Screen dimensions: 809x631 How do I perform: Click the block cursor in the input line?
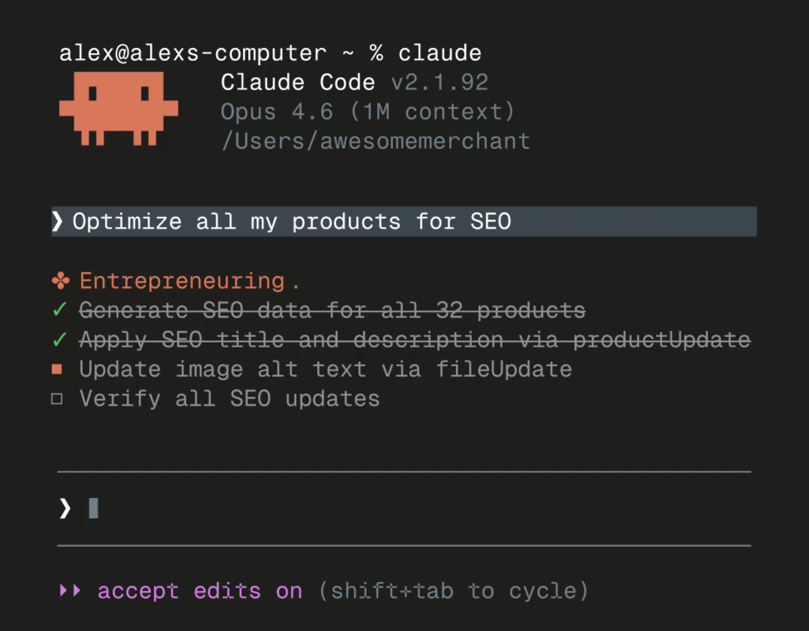point(93,508)
